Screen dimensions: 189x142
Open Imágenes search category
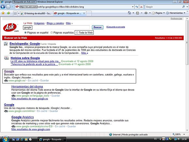pos(39,23)
